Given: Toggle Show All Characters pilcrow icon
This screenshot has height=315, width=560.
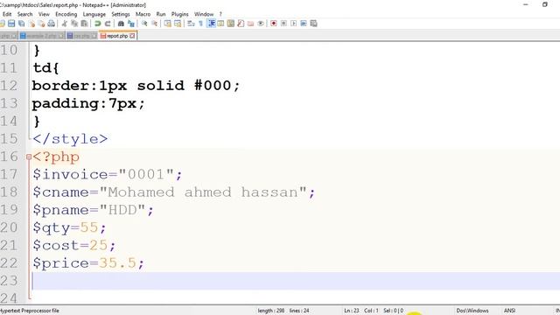Looking at the screenshot, I should tap(200, 24).
